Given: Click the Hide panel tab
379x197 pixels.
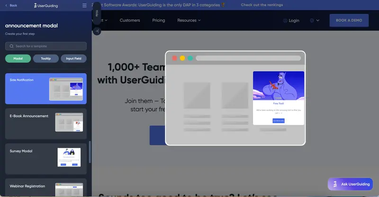Looking at the screenshot, I should [97, 13].
